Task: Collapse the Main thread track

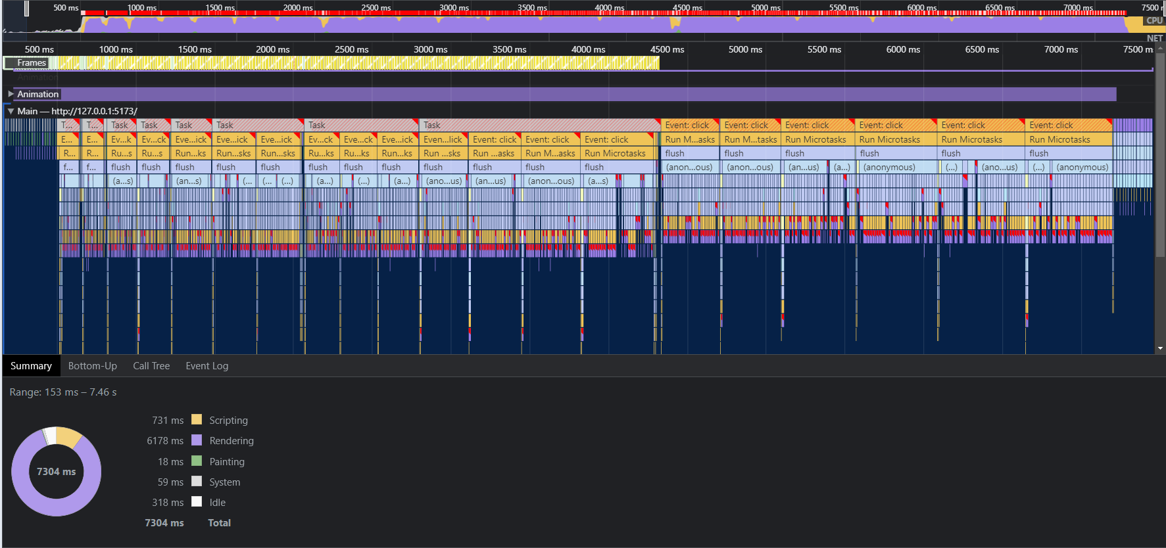Action: pos(11,111)
